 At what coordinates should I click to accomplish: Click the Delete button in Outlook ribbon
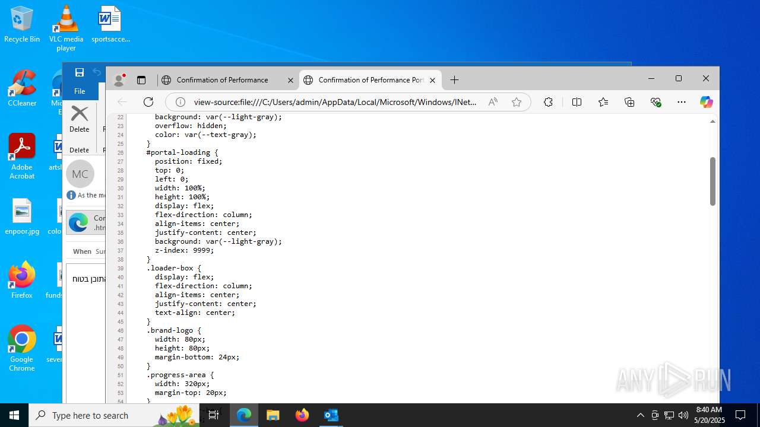point(80,119)
